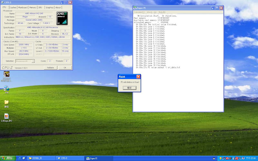Image resolution: width=258 pixels, height=161 pixels.
Task: Minimize the CPU-Z window
Action: pos(62,2)
